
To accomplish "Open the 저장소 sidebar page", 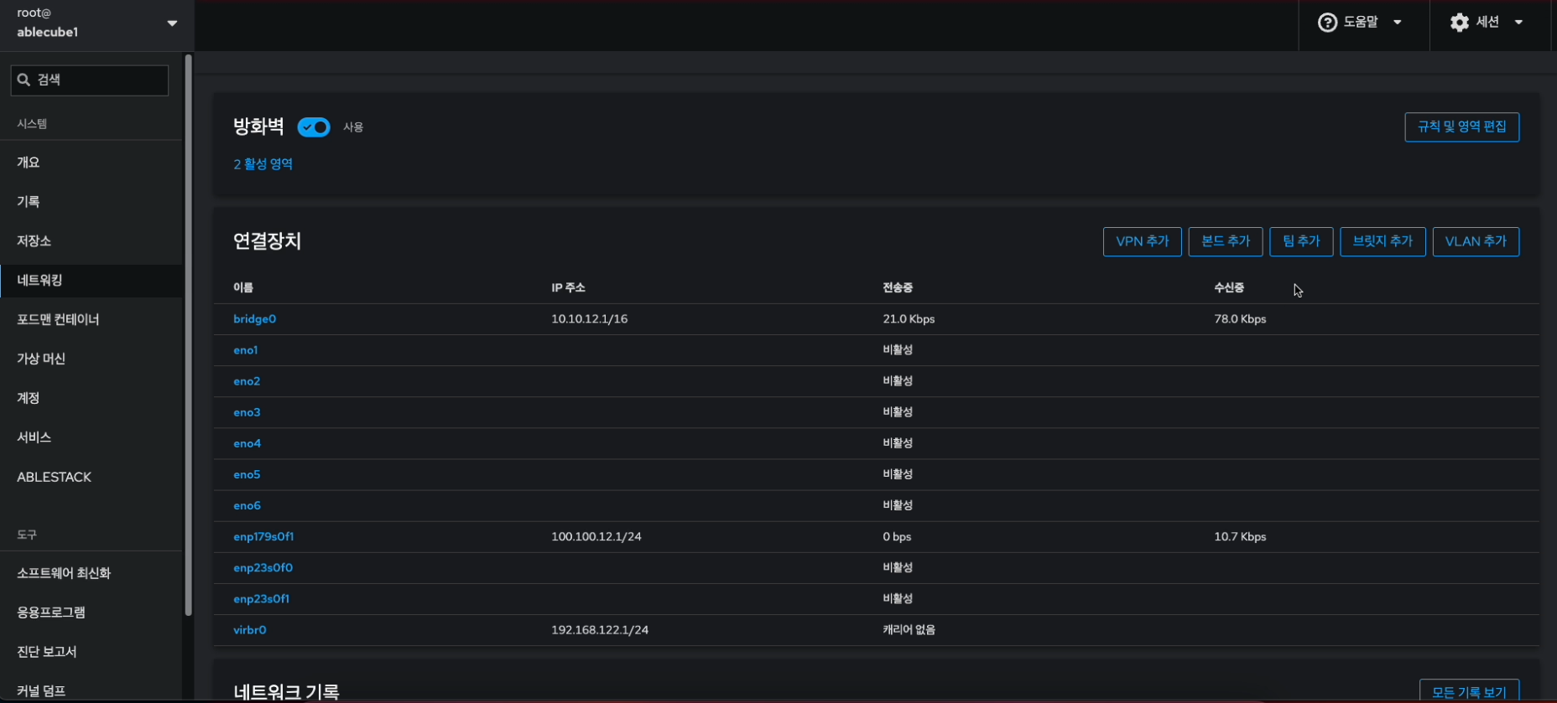I will coord(34,241).
